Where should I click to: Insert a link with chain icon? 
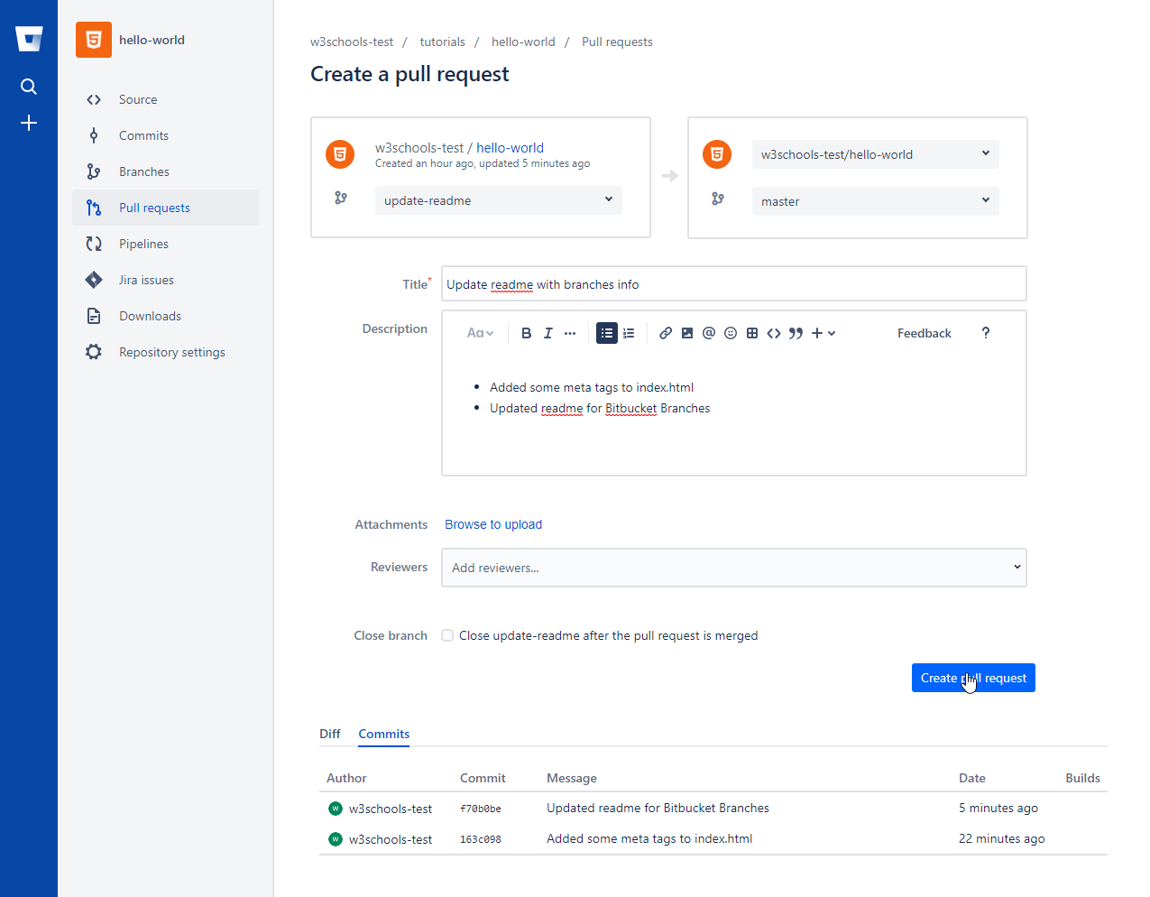pos(666,333)
